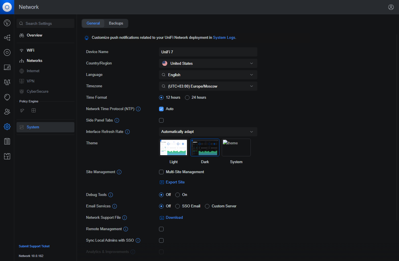The height and width of the screenshot is (261, 399).
Task: Download the Network Support File
Action: point(174,218)
